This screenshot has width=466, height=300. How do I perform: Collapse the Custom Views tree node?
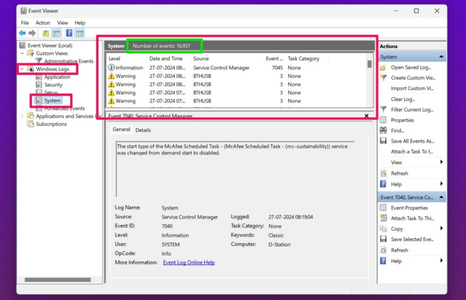(22, 53)
